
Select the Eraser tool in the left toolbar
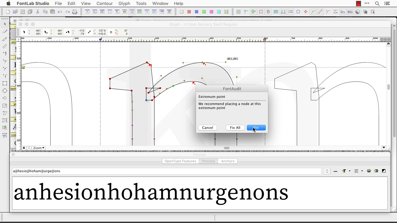click(x=5, y=31)
